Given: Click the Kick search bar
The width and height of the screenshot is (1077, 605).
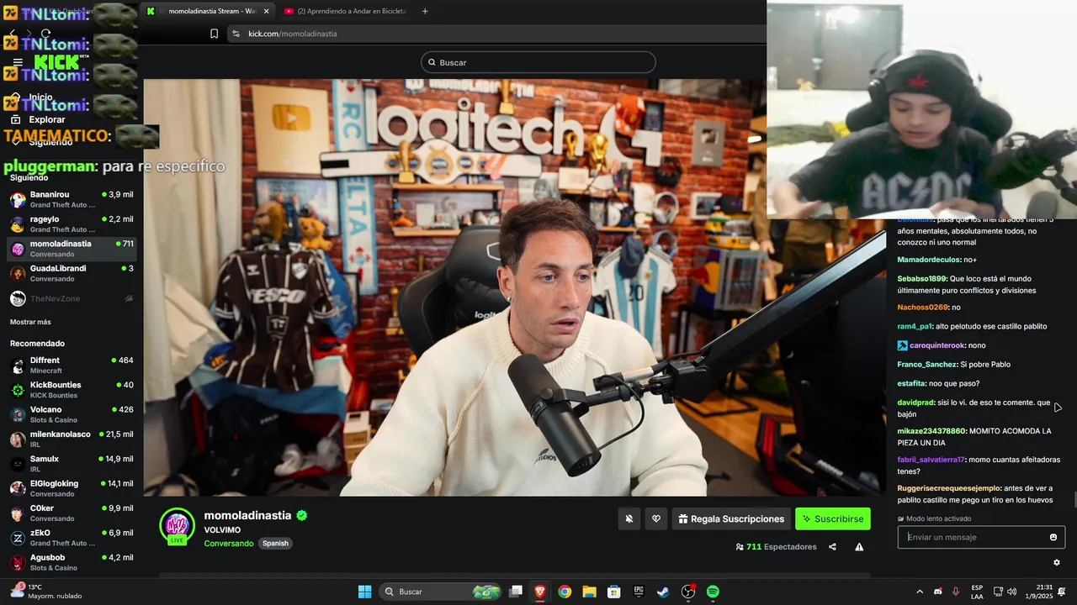Looking at the screenshot, I should [x=538, y=62].
